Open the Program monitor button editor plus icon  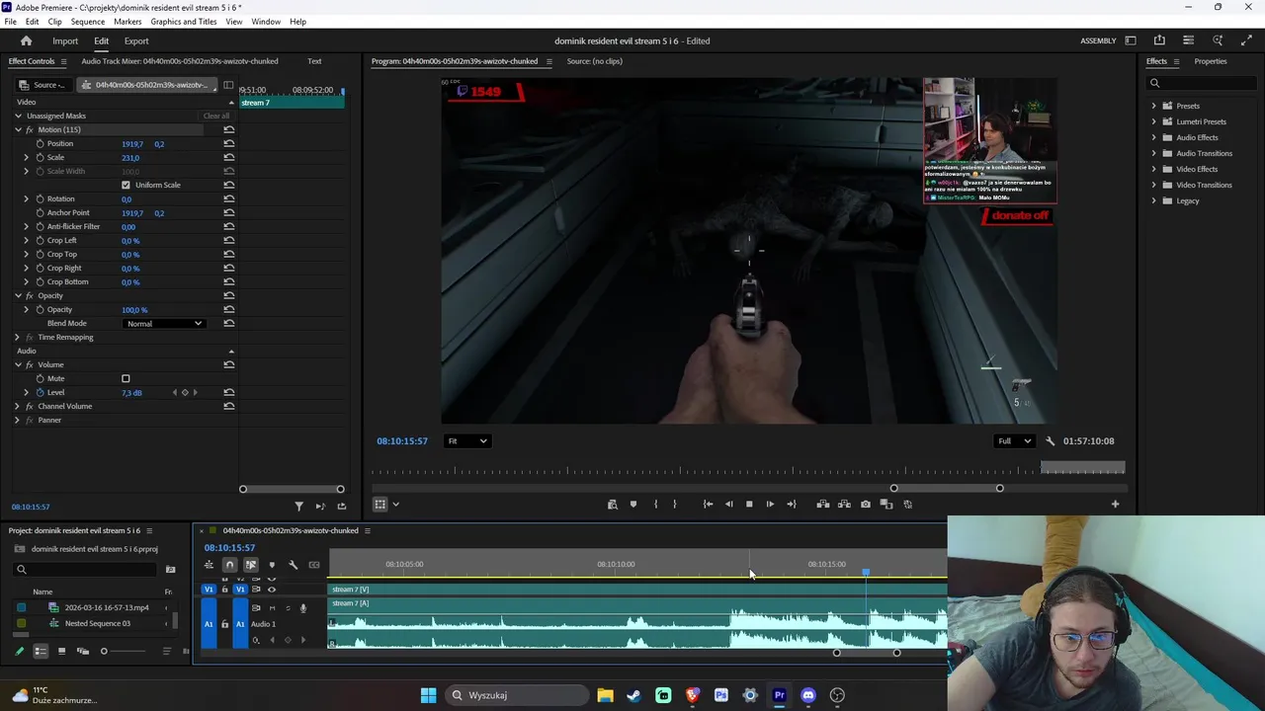point(1115,505)
